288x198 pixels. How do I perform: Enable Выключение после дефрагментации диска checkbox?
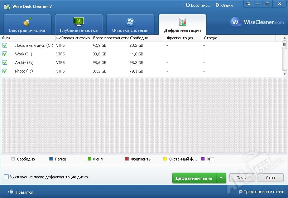[x=6, y=177]
